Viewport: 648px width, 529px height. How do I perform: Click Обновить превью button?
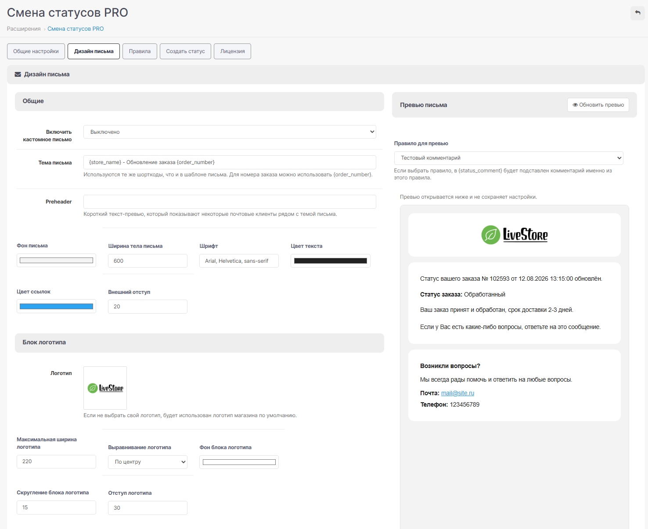click(x=598, y=105)
